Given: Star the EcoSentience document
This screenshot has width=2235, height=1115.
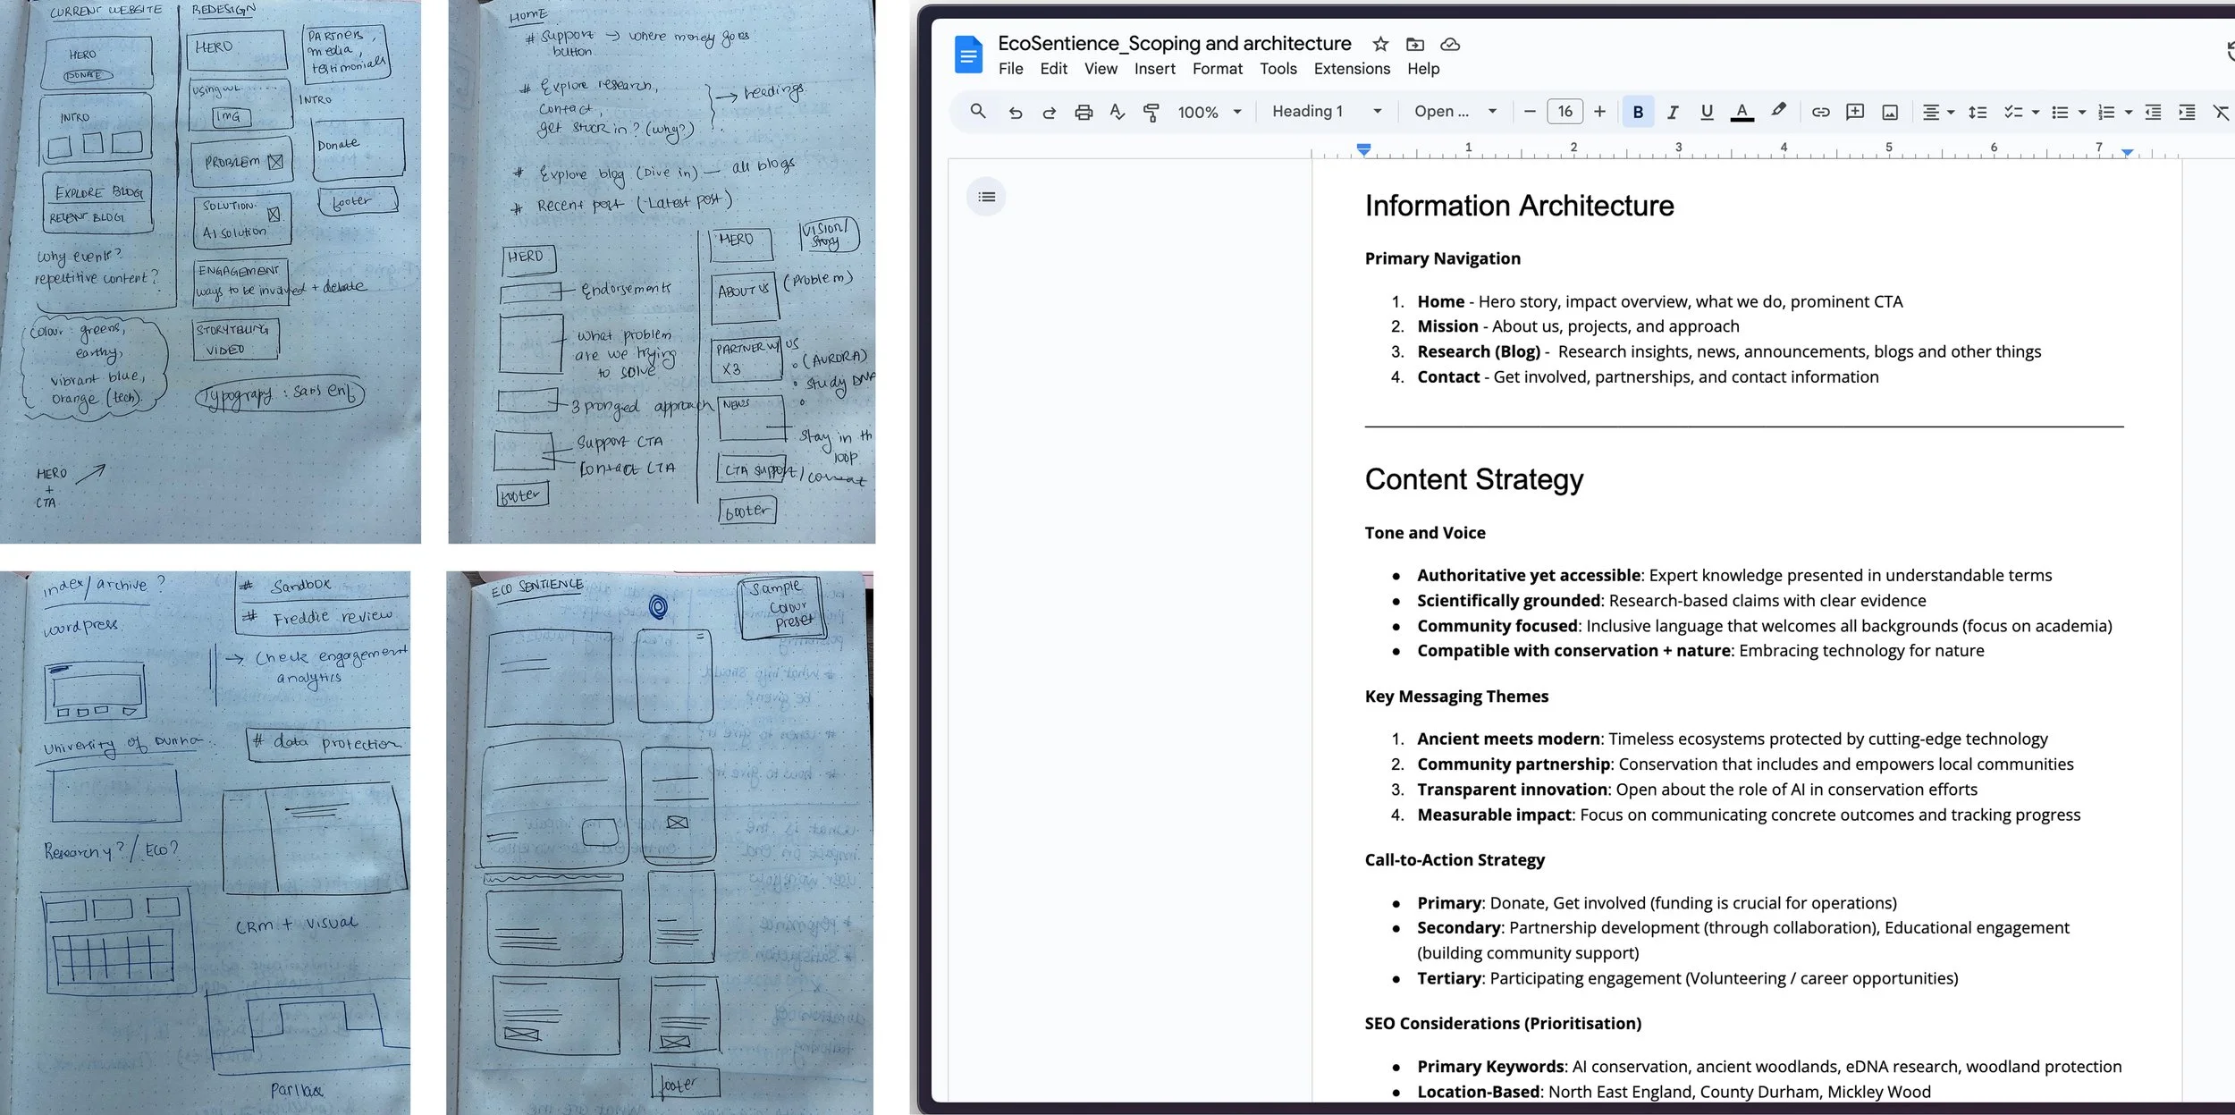Looking at the screenshot, I should [1380, 44].
